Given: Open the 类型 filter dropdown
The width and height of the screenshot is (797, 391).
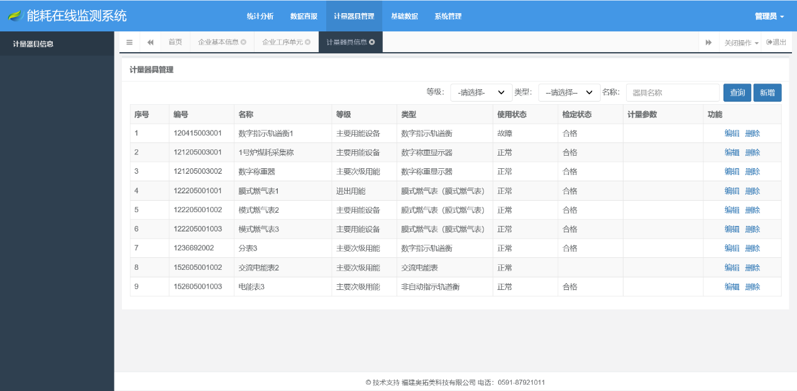Looking at the screenshot, I should 569,92.
